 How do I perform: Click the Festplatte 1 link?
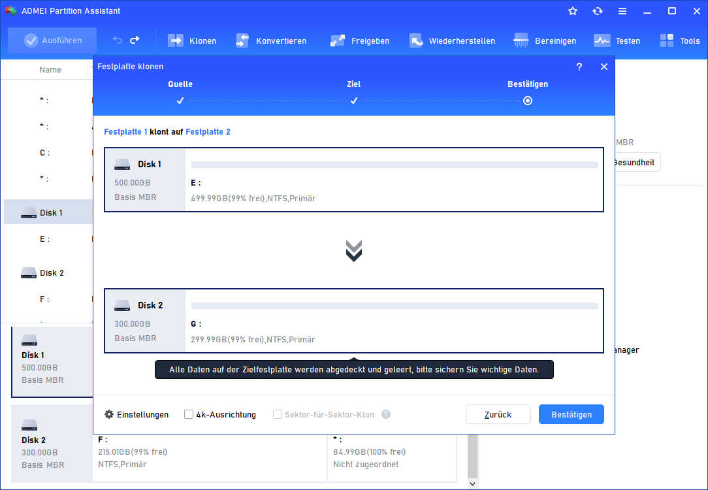(x=125, y=132)
